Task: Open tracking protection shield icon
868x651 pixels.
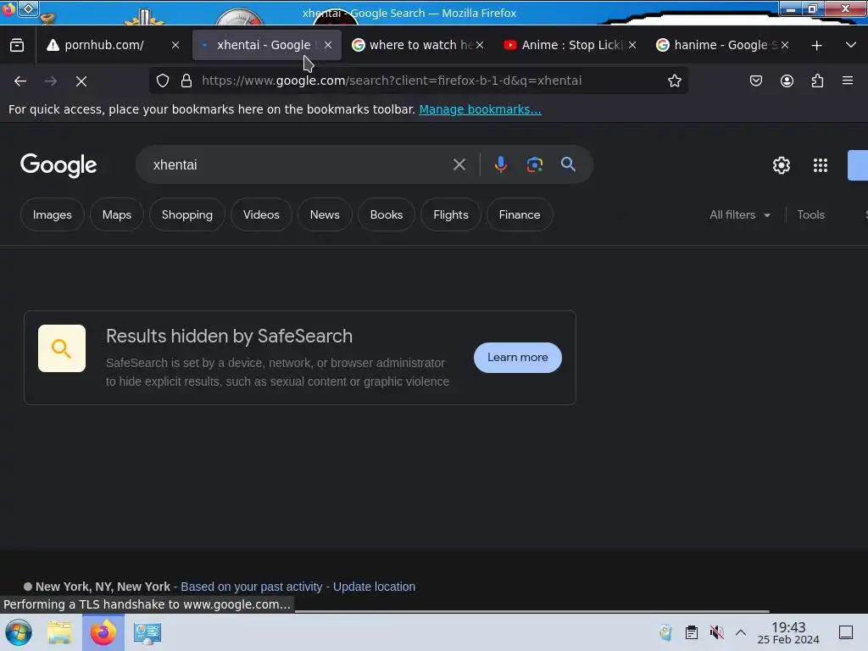Action: 162,81
